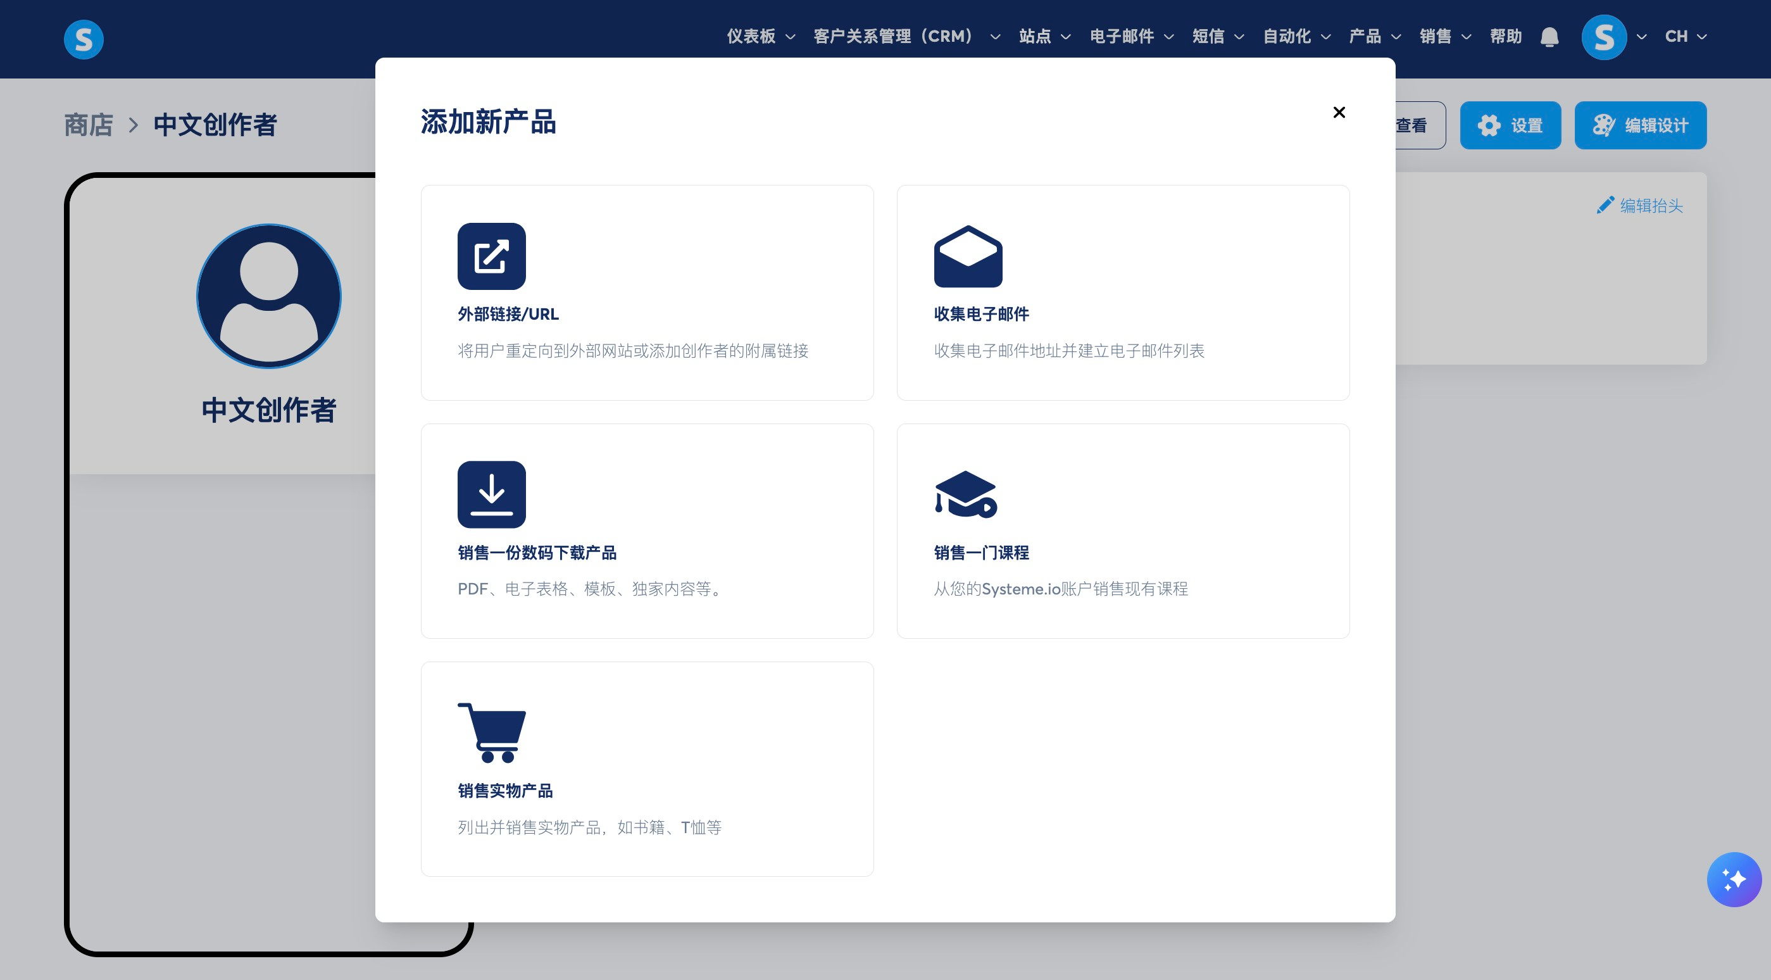The width and height of the screenshot is (1771, 980).
Task: Go to 商店 breadcrumb link
Action: tap(89, 125)
